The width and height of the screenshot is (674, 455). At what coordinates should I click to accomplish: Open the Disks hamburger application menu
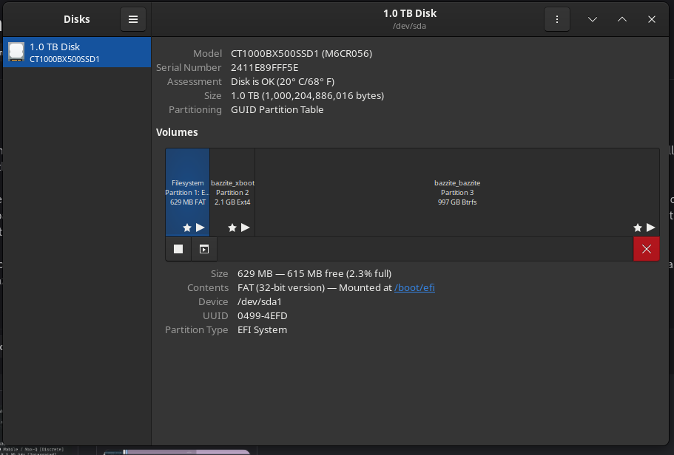click(x=133, y=19)
